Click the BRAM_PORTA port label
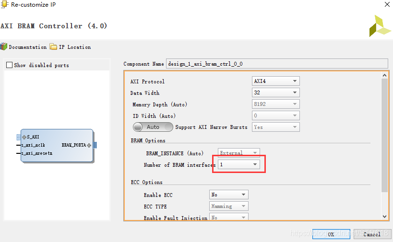This screenshot has width=393, height=242. [x=74, y=145]
